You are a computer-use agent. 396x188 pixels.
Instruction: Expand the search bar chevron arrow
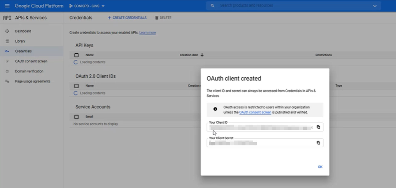(375, 6)
